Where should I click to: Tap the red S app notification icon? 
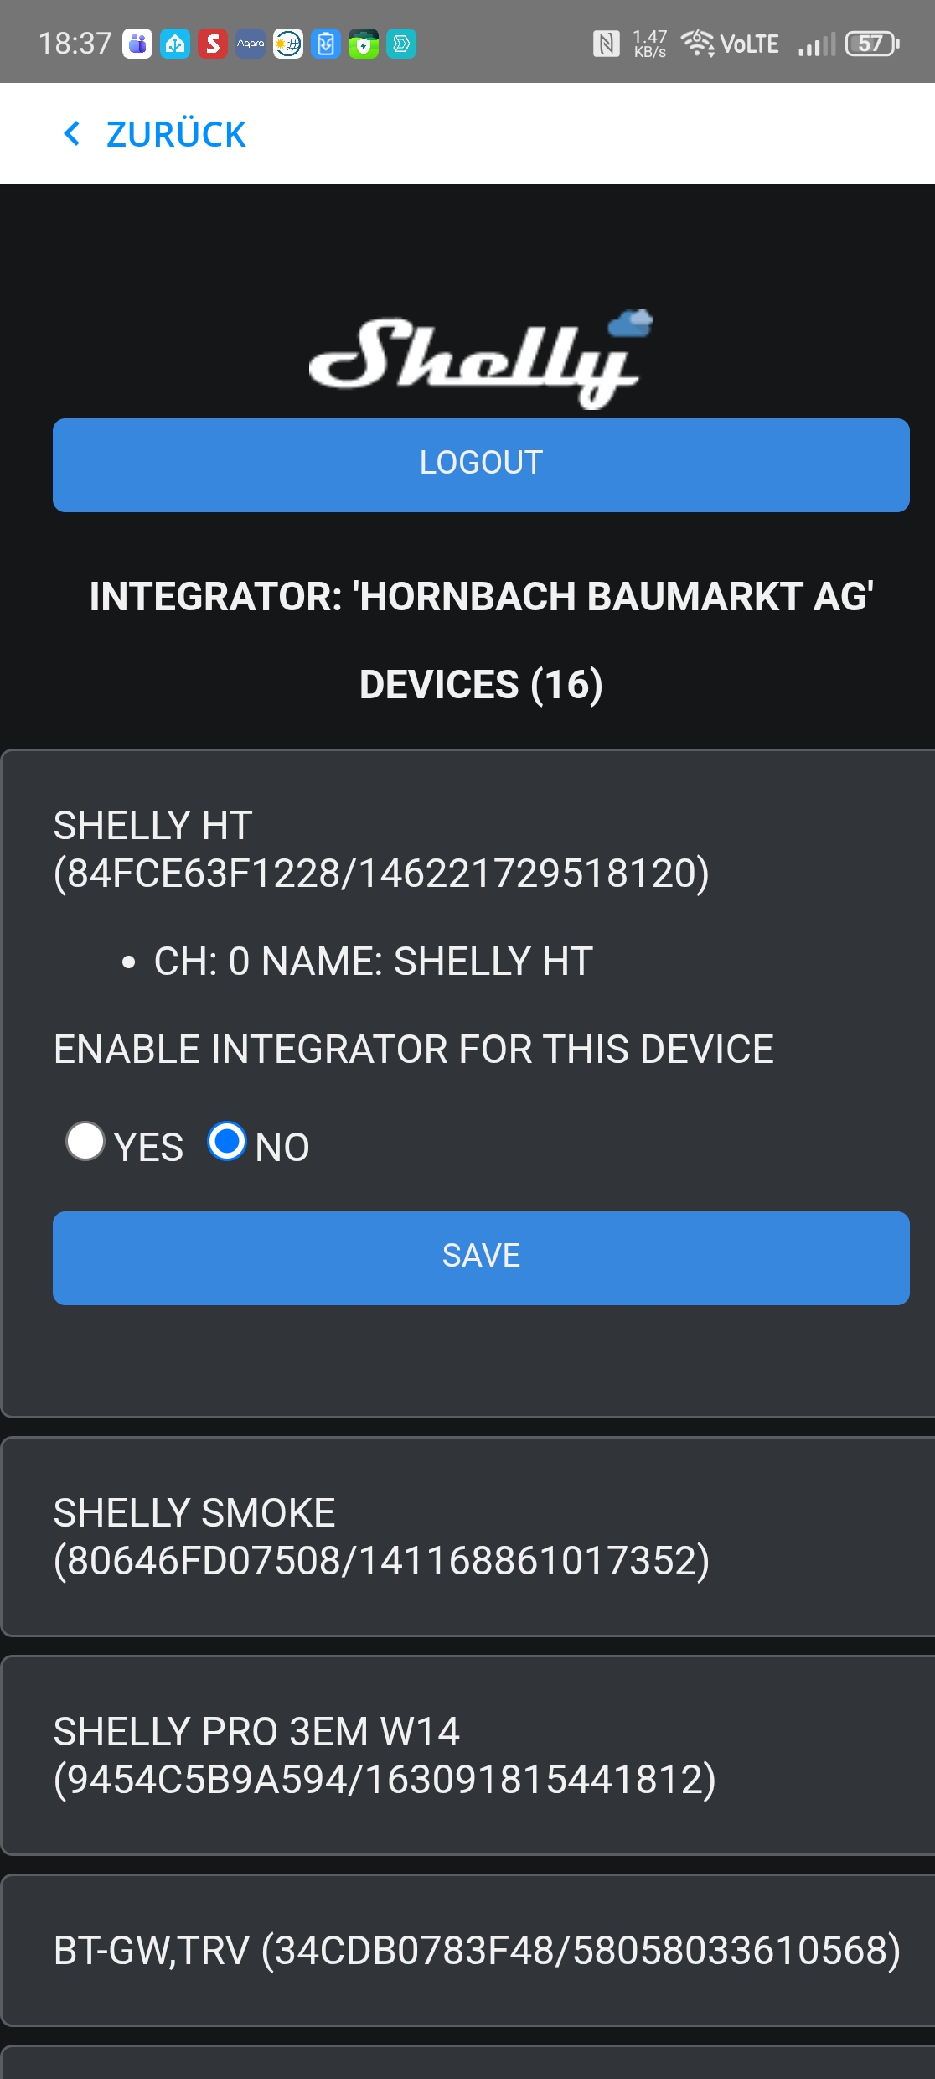click(213, 44)
